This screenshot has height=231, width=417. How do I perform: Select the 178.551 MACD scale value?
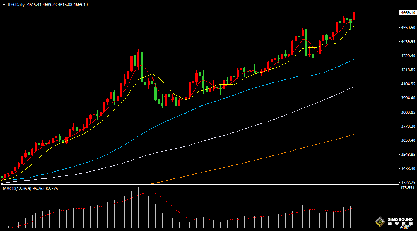[407, 188]
